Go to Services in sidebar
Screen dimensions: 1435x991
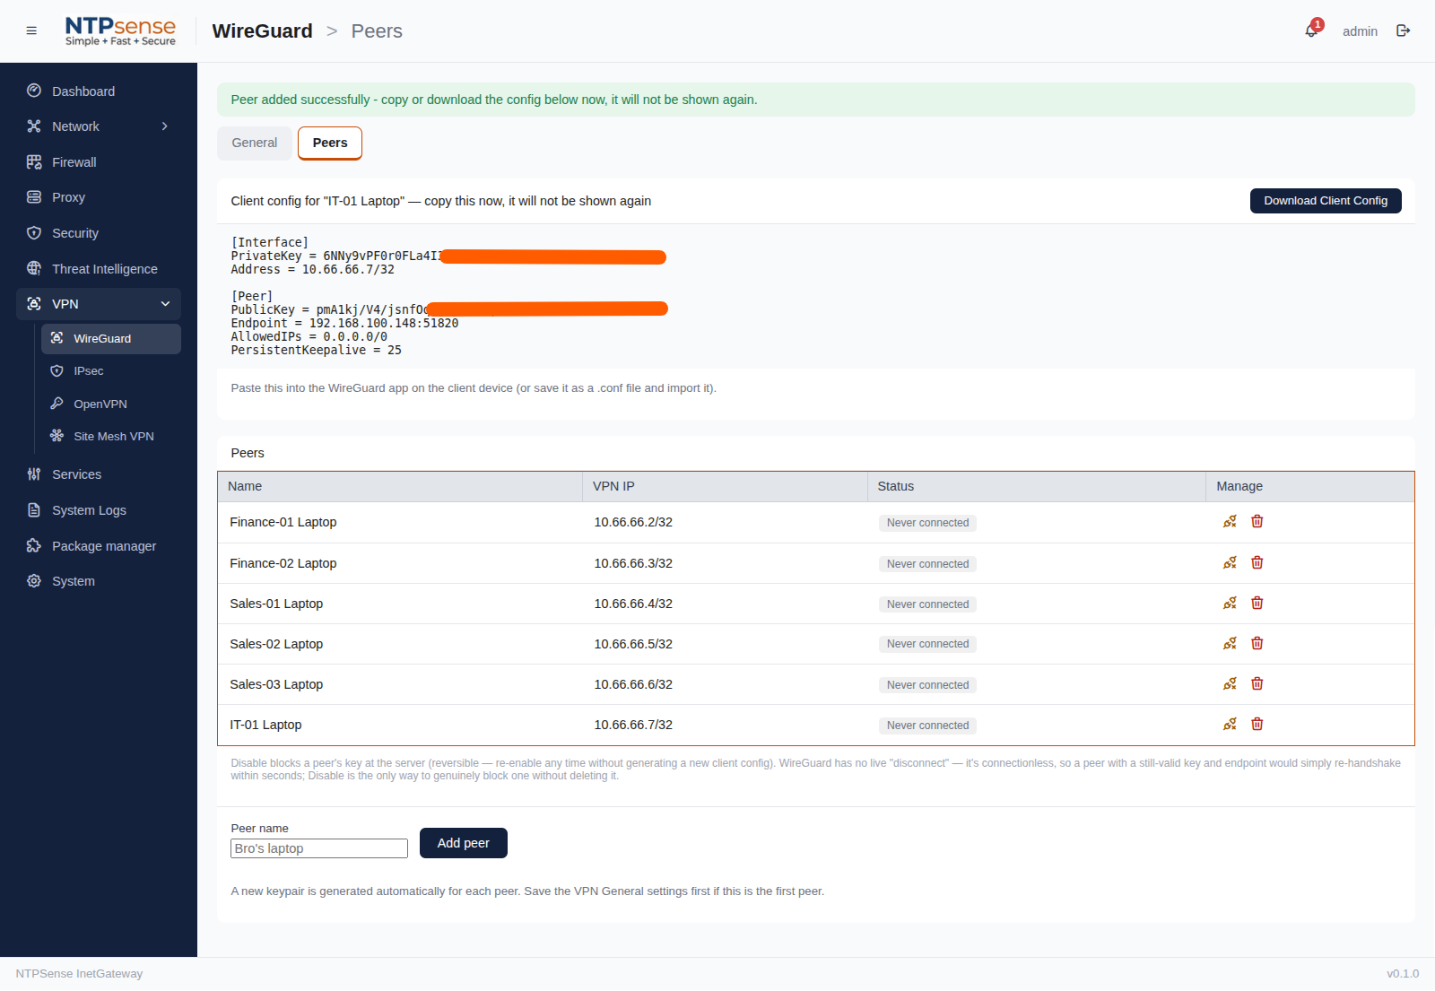99,474
